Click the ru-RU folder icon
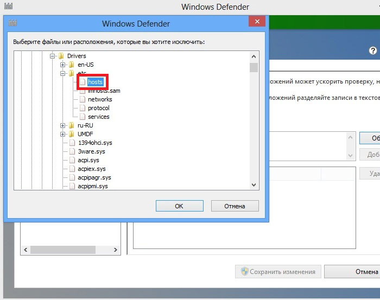Image resolution: width=380 pixels, height=300 pixels. (72, 125)
